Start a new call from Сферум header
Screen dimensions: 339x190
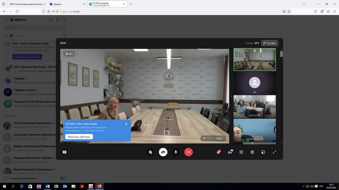51,20
